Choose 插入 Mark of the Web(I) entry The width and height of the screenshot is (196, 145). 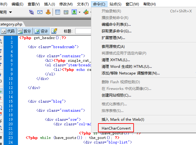tap(123, 120)
